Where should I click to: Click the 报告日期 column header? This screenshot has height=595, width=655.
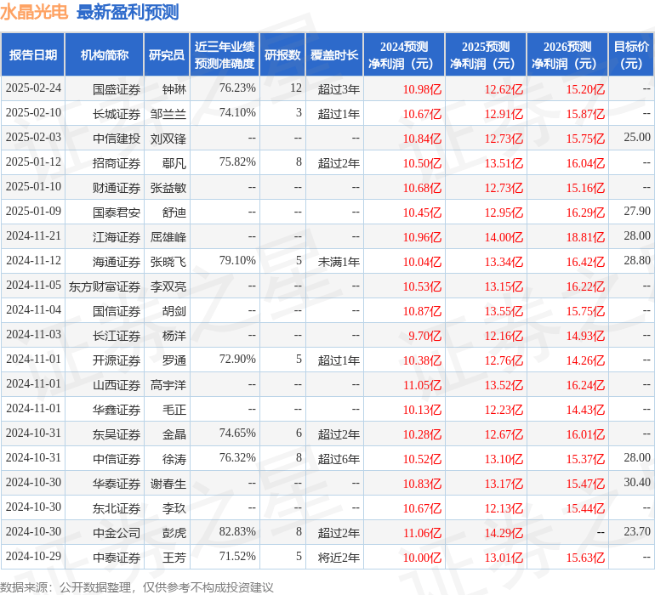[33, 54]
